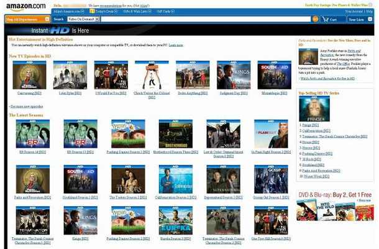
Task: Expand the Today's Deals menu arrow
Action: [116, 11]
